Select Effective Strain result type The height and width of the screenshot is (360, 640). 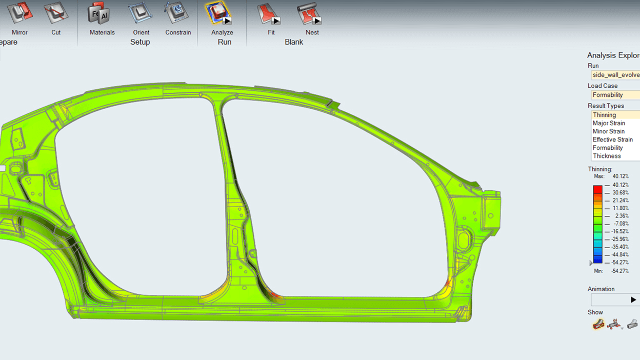pyautogui.click(x=612, y=139)
